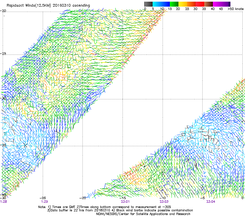245x216 pixels.
Task: Click the blue 10-15 knots legend swatch
Action: tap(166, 4)
